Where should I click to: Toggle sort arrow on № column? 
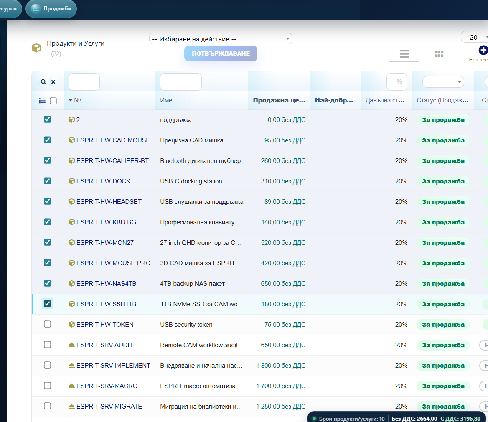pyautogui.click(x=70, y=100)
